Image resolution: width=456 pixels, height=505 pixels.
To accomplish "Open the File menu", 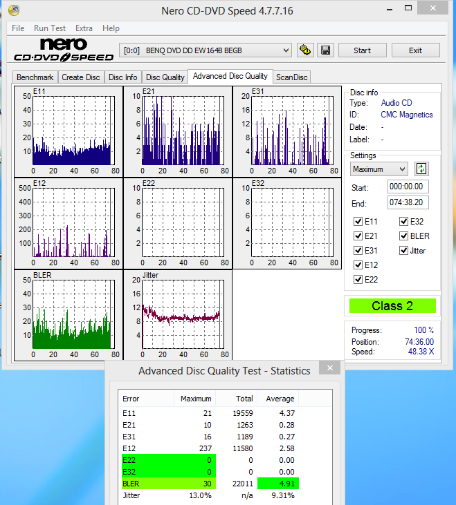I will 18,28.
